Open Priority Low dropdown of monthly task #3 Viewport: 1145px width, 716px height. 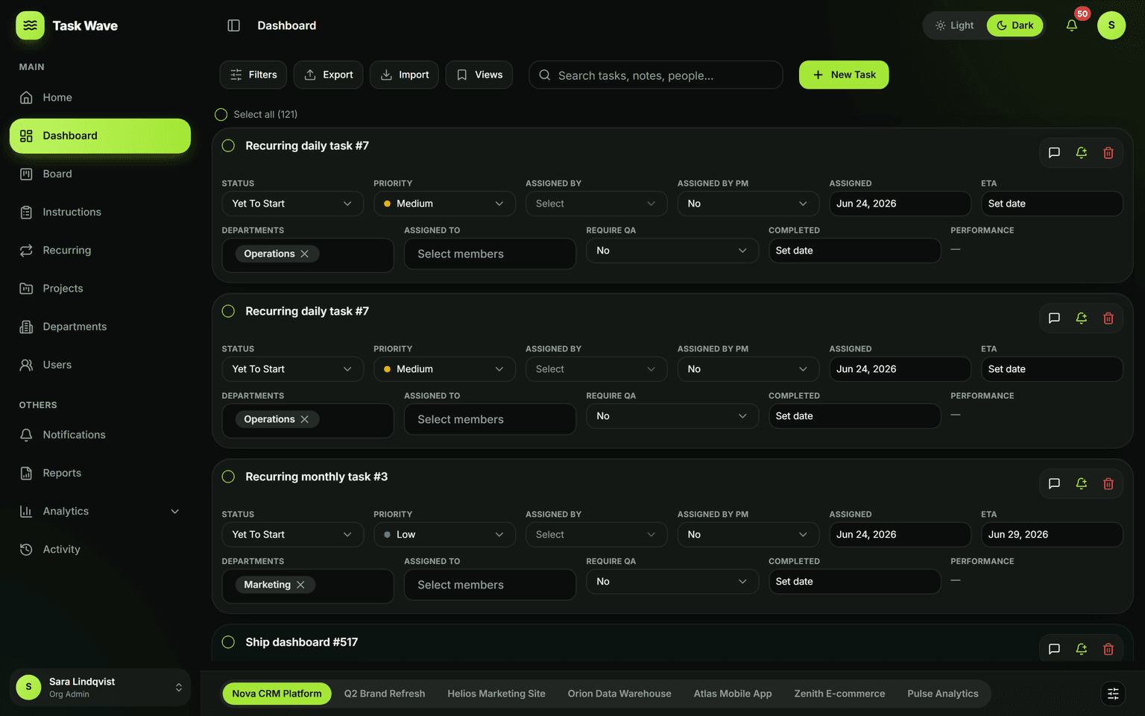444,535
